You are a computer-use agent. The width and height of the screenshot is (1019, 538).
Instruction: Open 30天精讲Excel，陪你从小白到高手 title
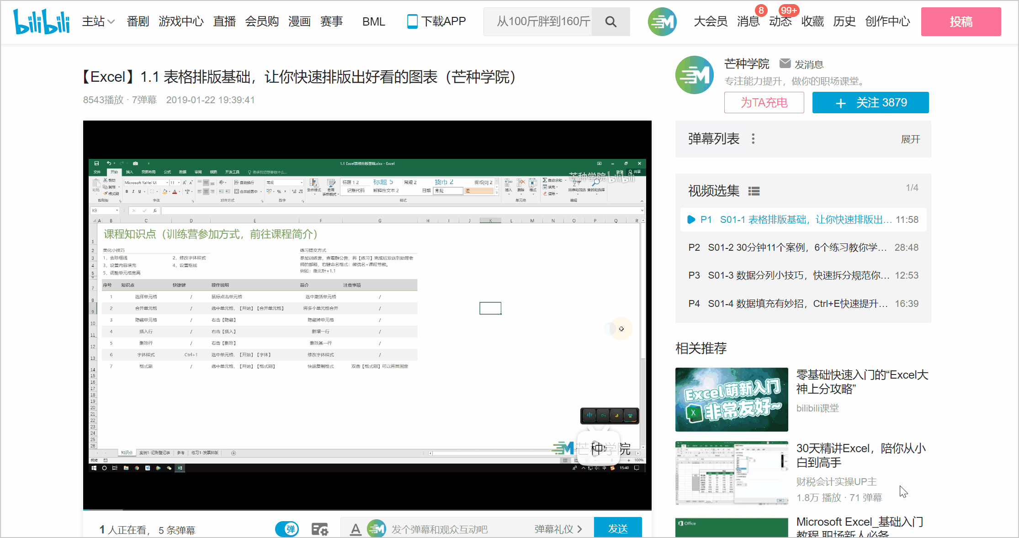click(x=861, y=455)
